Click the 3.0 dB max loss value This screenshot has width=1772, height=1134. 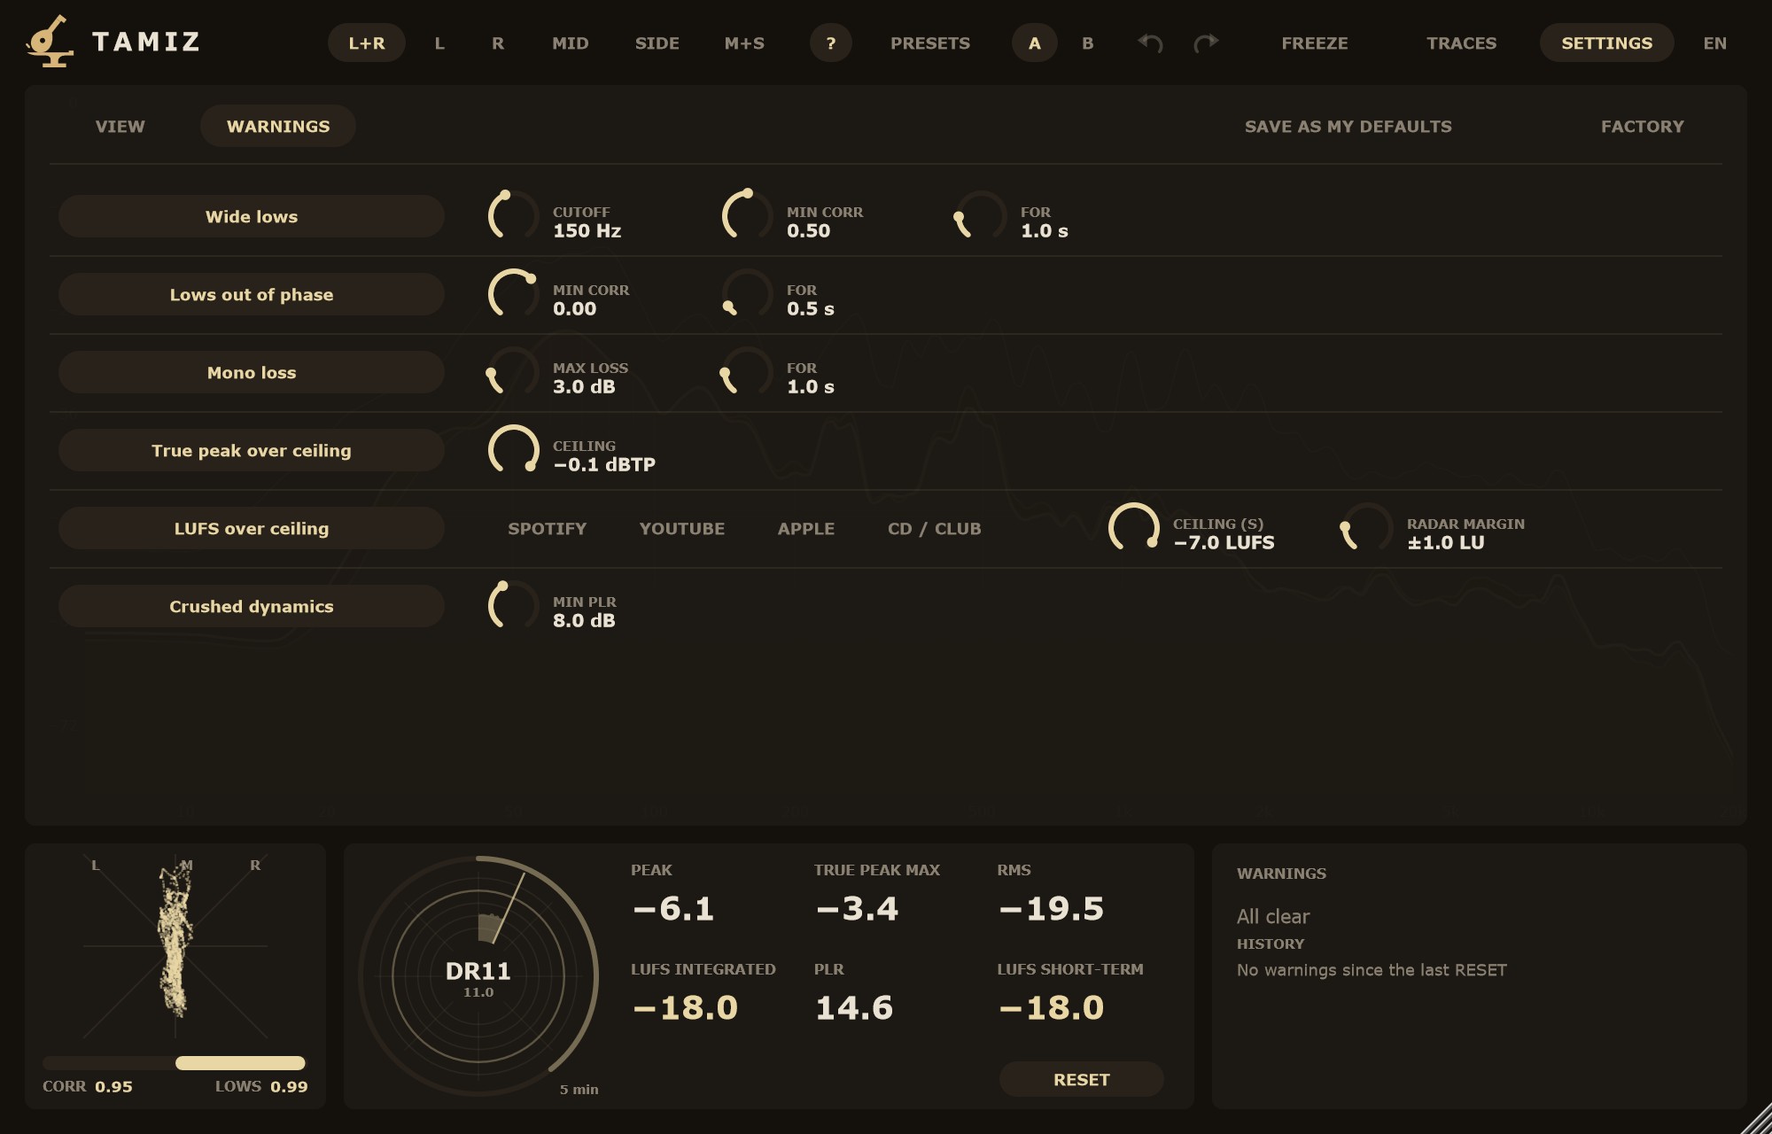point(584,387)
